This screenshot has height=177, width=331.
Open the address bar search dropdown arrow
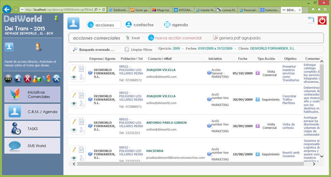100,9
